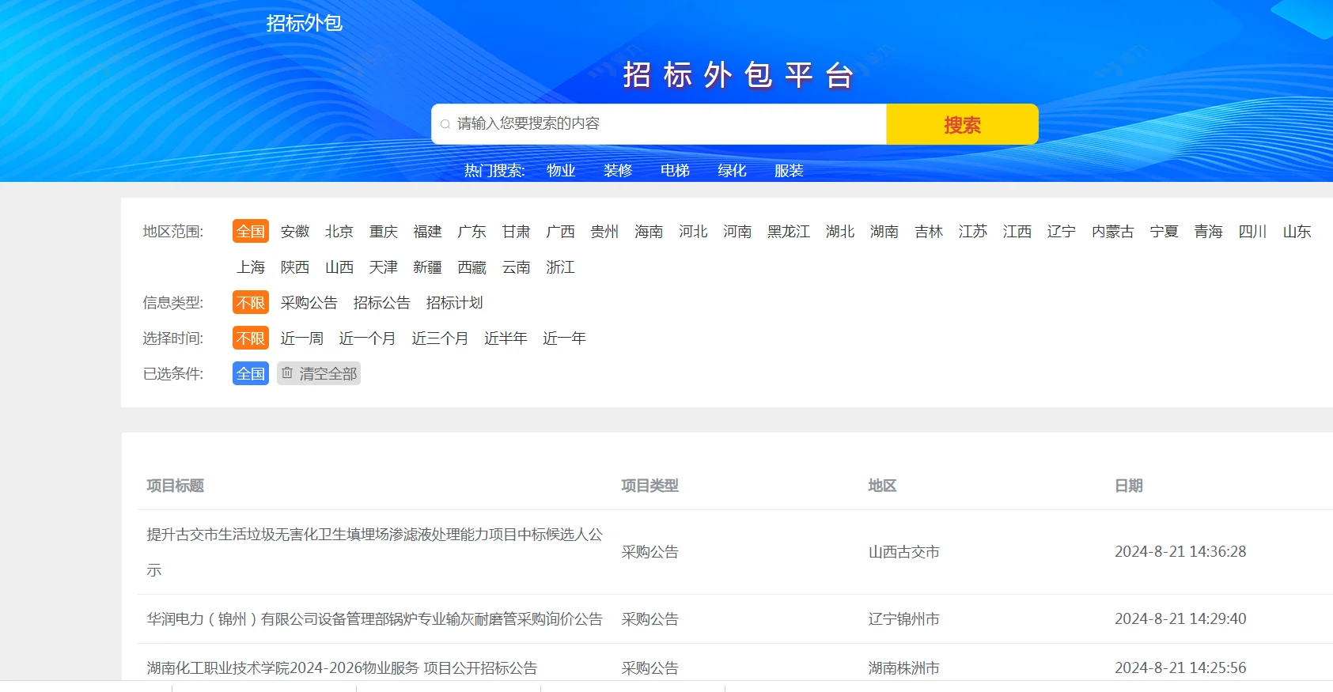1333x692 pixels.
Task: Focus the 请输入您要搜索的内容 search field
Action: click(659, 124)
